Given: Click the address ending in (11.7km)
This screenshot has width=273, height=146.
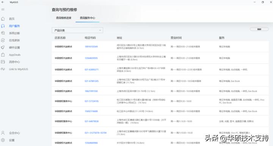Looking at the screenshot, I should 141,81.
